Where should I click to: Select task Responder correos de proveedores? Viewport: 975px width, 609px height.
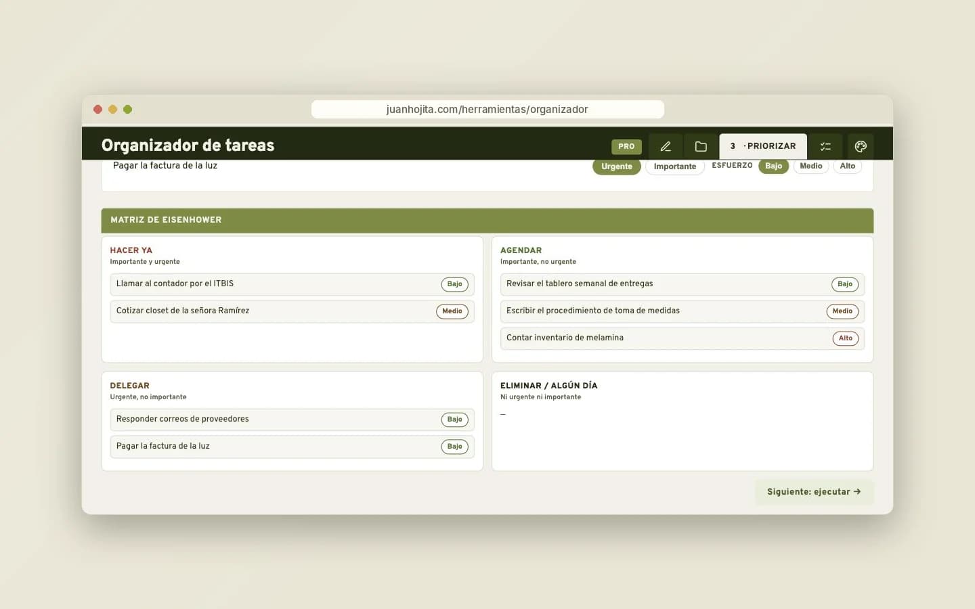[292, 420]
